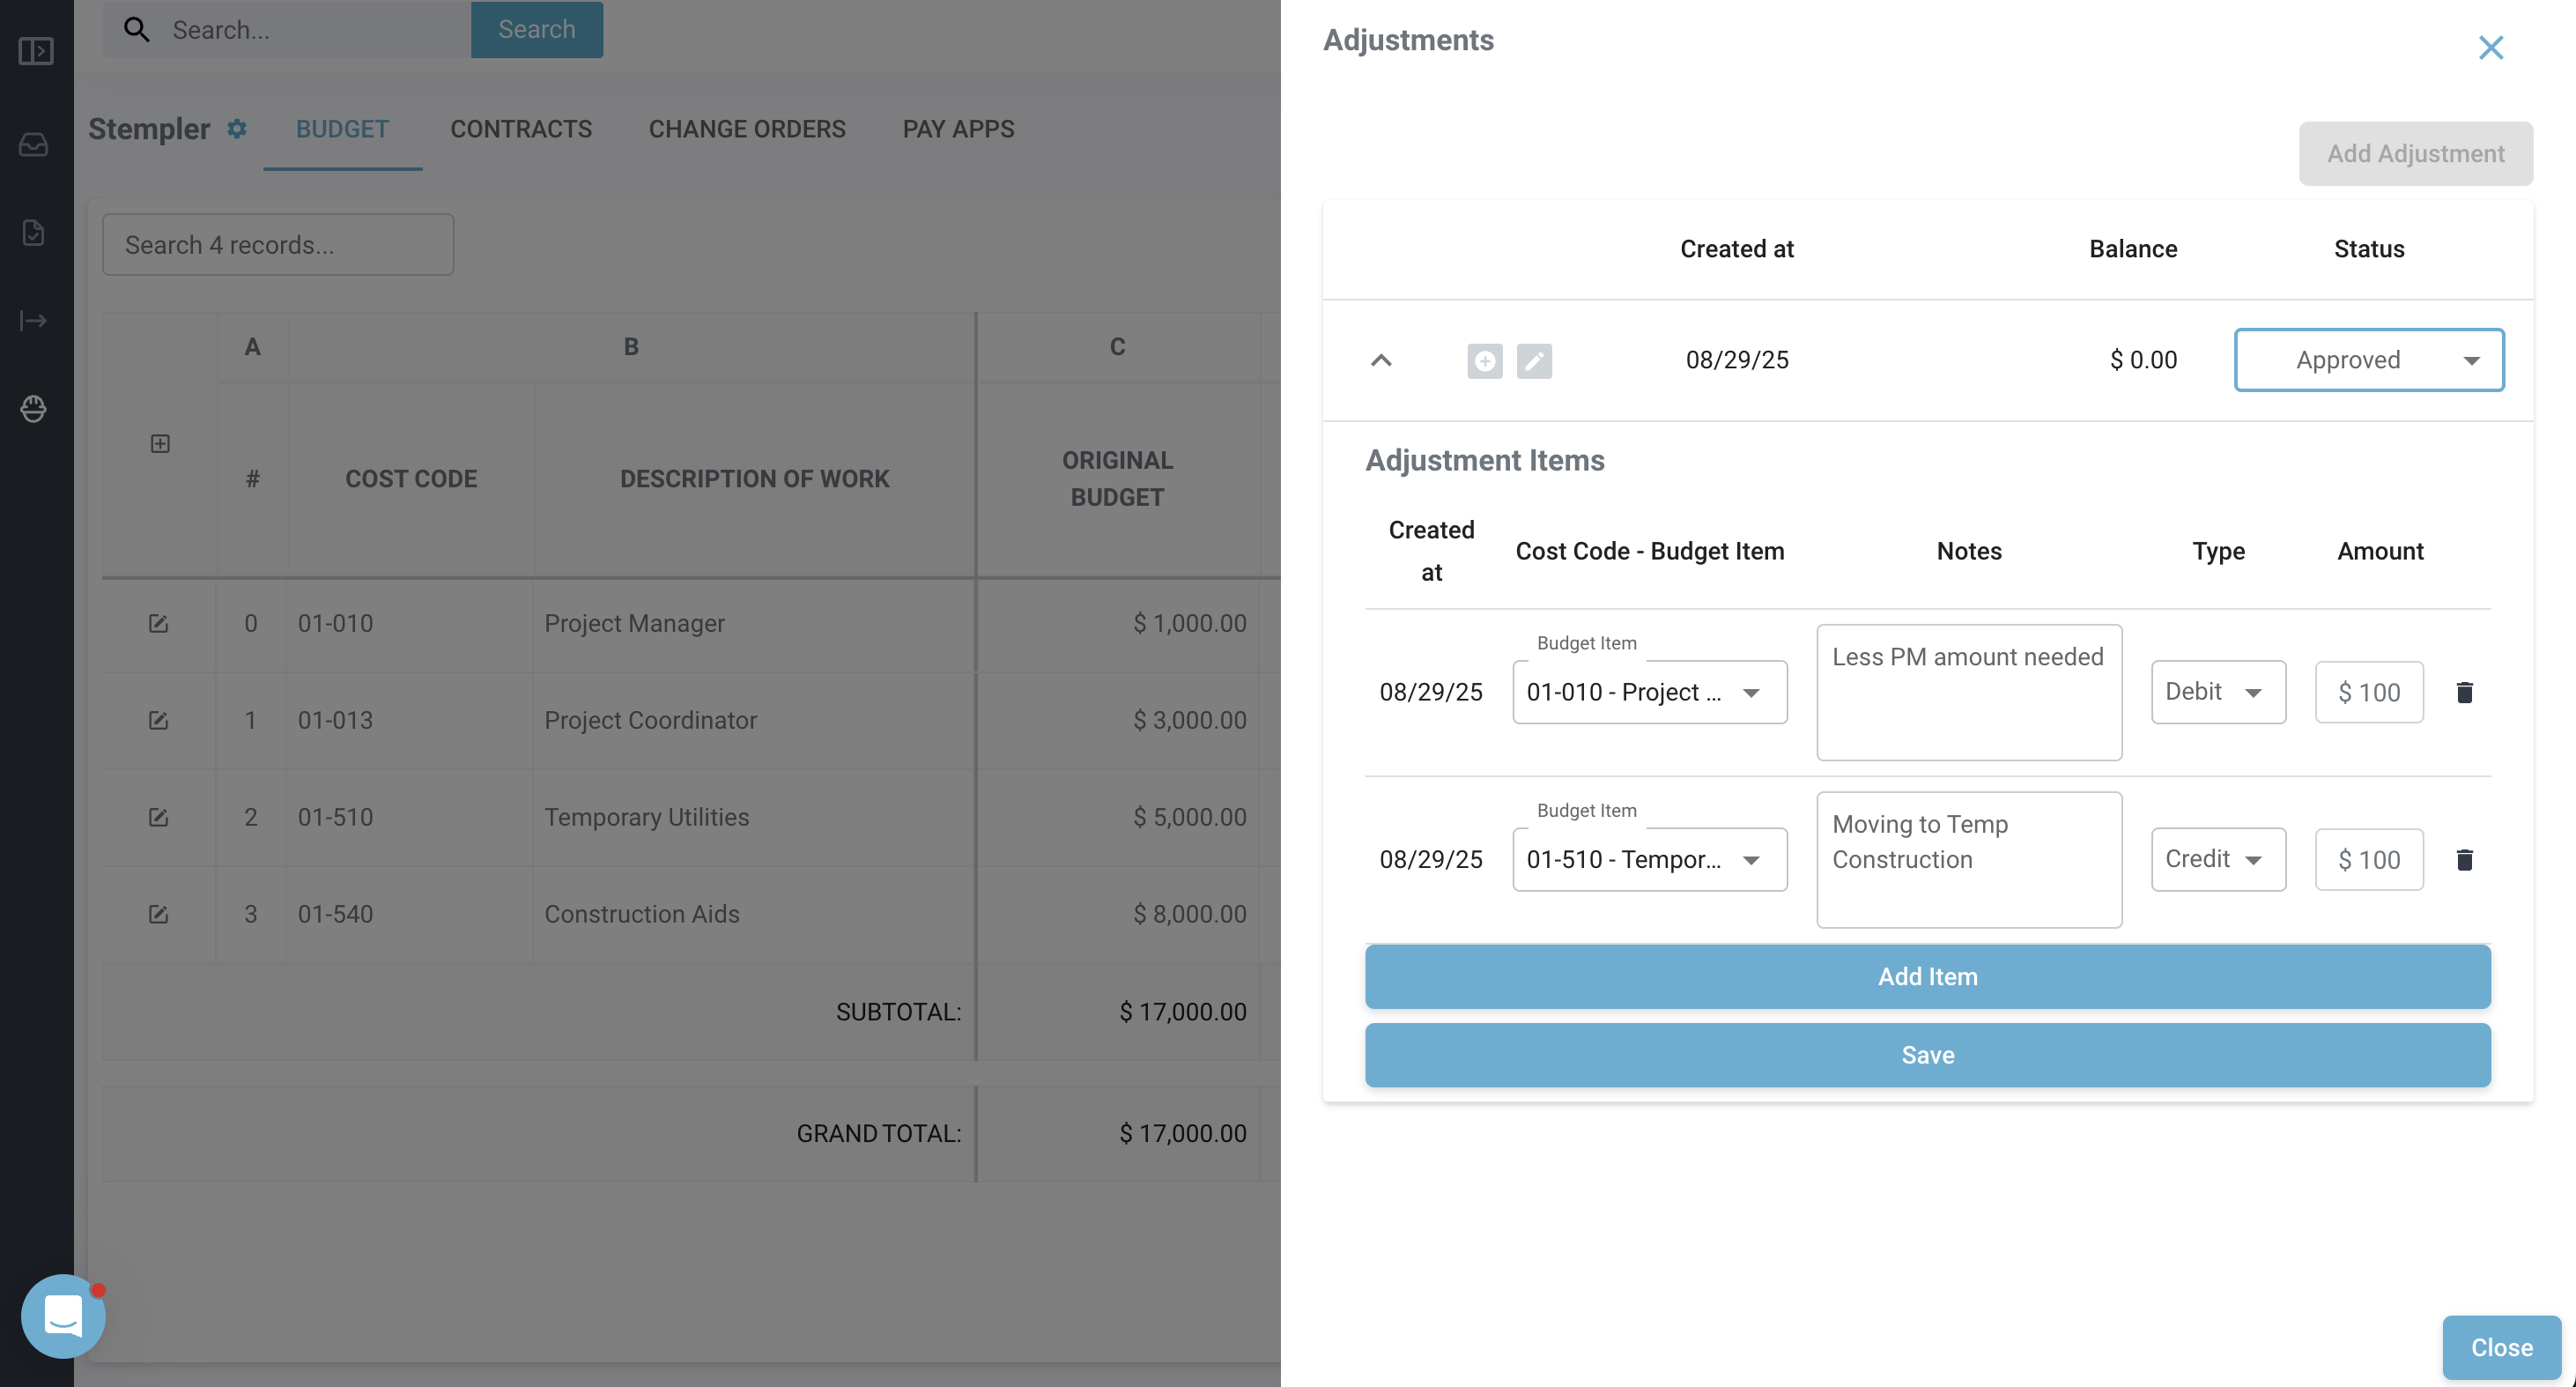Open the Approved status dropdown
This screenshot has height=1387, width=2576.
(x=2368, y=360)
